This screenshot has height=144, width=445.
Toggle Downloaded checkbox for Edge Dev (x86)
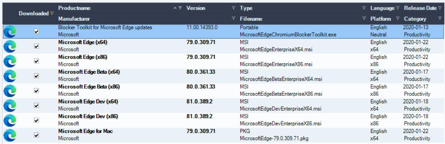36,120
